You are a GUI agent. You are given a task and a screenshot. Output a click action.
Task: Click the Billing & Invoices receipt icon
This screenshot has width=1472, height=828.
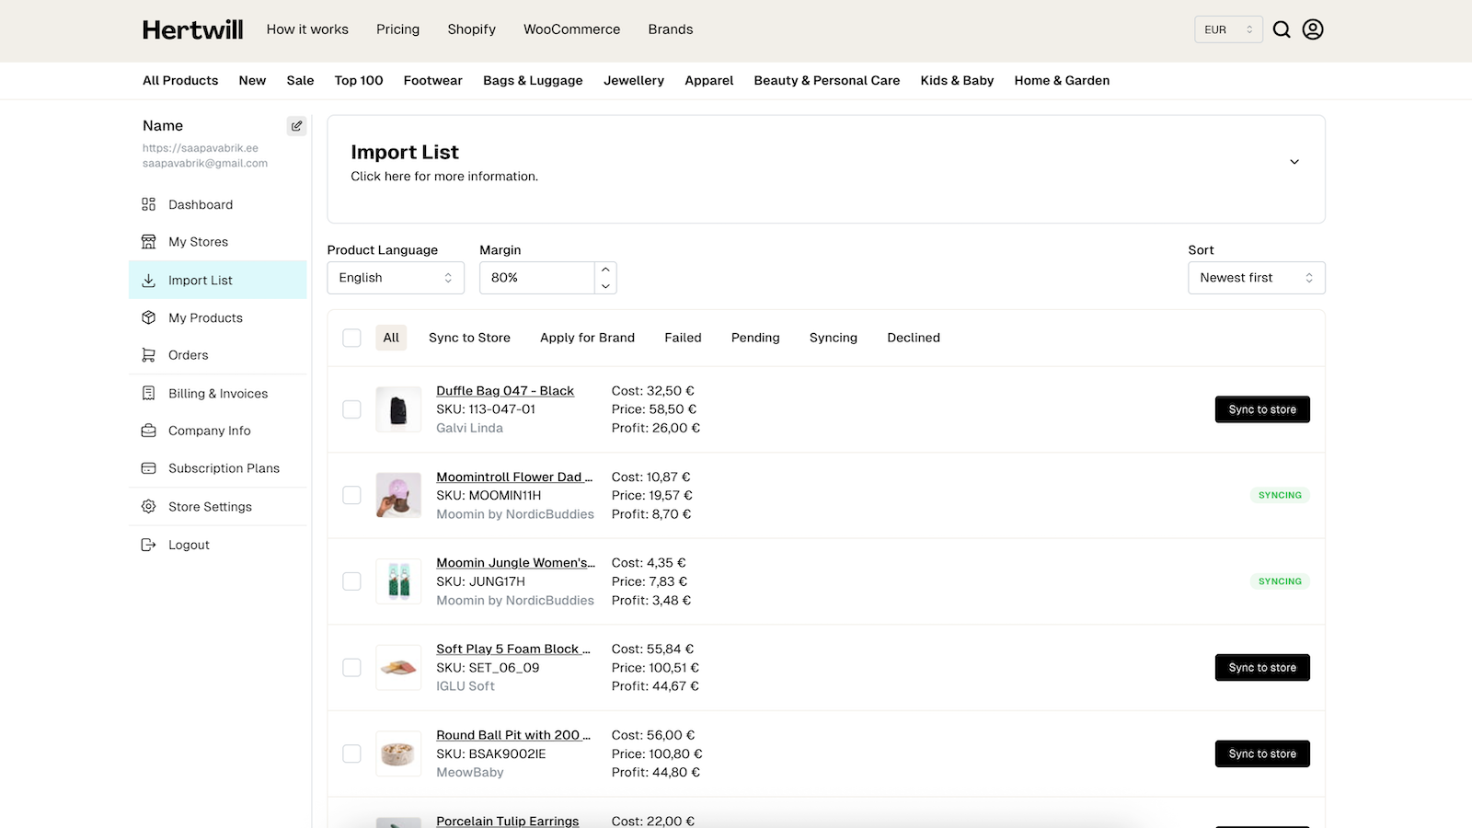tap(148, 393)
